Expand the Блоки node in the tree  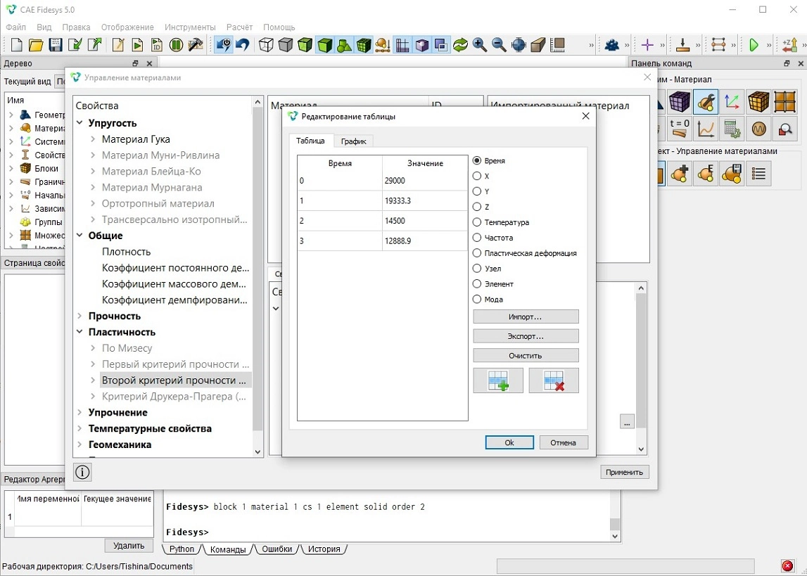click(11, 168)
